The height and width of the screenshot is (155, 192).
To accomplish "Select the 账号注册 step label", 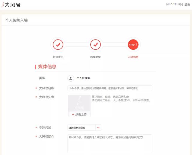I will click(x=58, y=57).
